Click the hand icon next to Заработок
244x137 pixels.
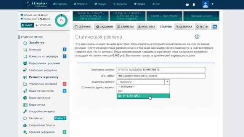point(25,43)
